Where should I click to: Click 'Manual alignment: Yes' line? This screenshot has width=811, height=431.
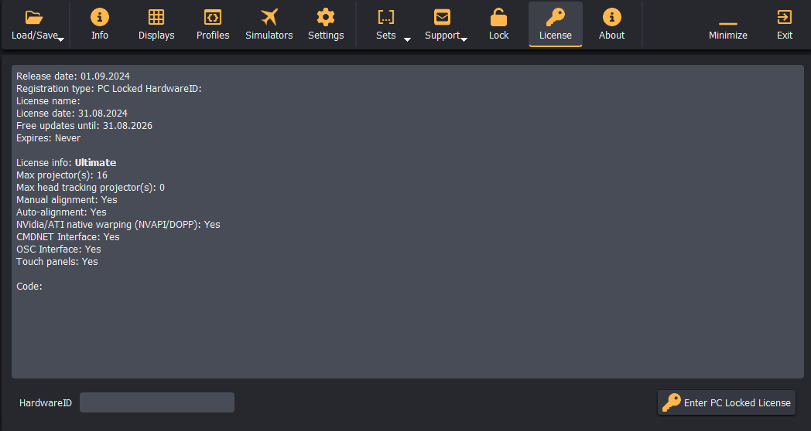click(x=67, y=200)
